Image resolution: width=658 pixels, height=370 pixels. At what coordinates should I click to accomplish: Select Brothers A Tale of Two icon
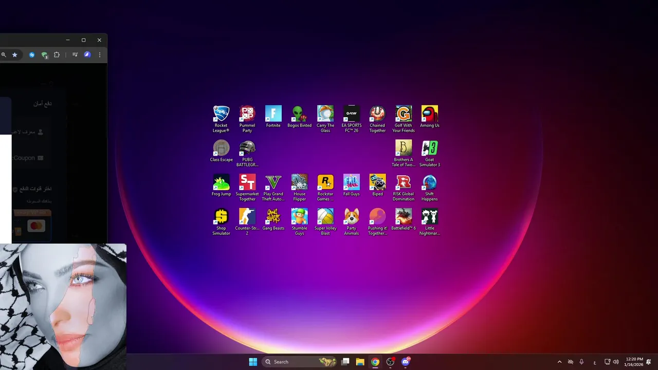click(x=404, y=153)
